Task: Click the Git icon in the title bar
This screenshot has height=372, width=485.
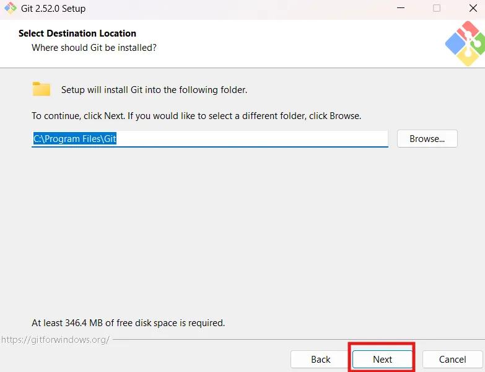Action: (x=11, y=9)
